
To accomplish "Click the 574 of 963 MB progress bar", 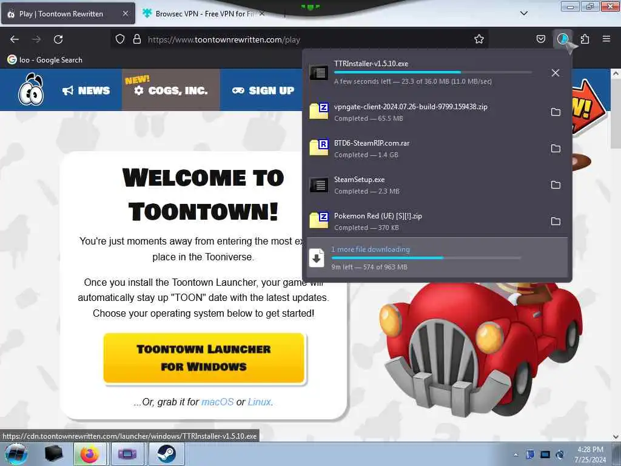I will pyautogui.click(x=426, y=258).
